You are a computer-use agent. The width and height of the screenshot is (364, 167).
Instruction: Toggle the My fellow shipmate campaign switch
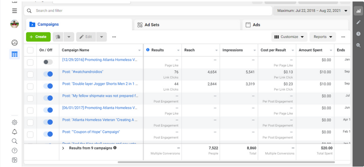coord(48,98)
